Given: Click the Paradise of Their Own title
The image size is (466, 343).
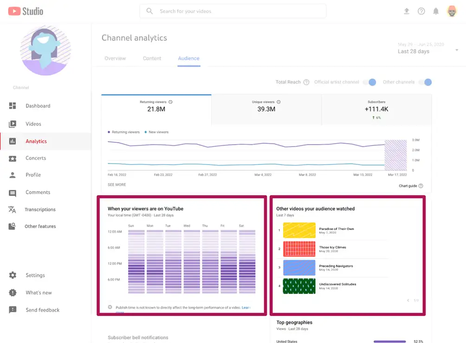Looking at the screenshot, I should coord(337,229).
